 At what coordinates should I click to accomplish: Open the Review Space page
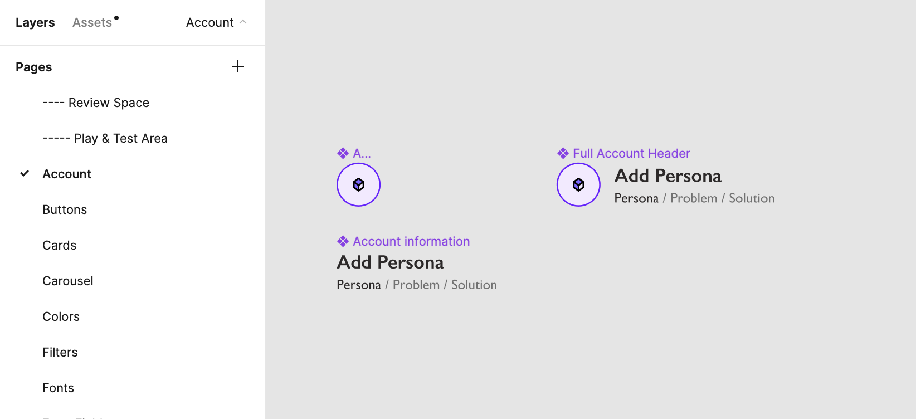(x=96, y=103)
